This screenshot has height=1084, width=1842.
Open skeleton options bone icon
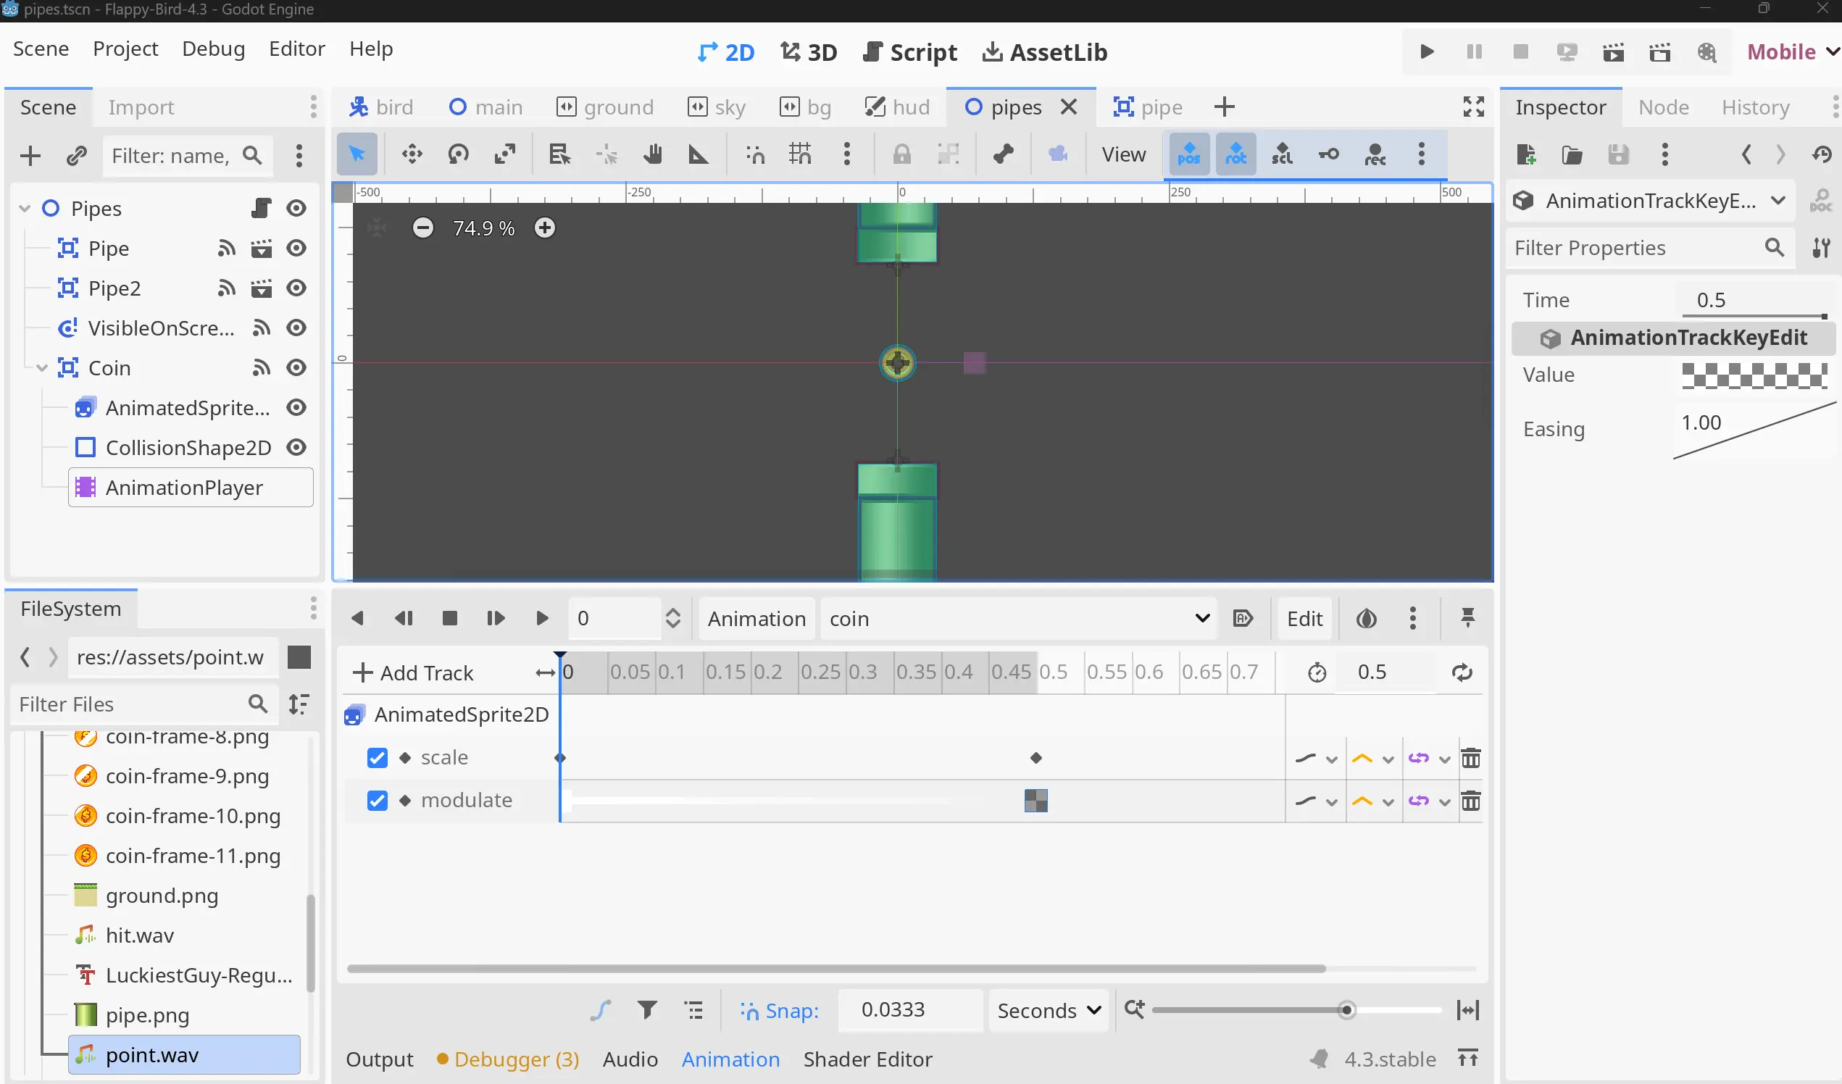pyautogui.click(x=1003, y=154)
